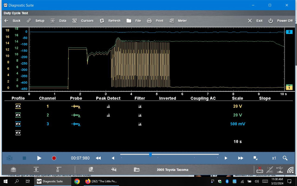Click the rewind double arrow button
The image size is (297, 186).
[x=98, y=158]
